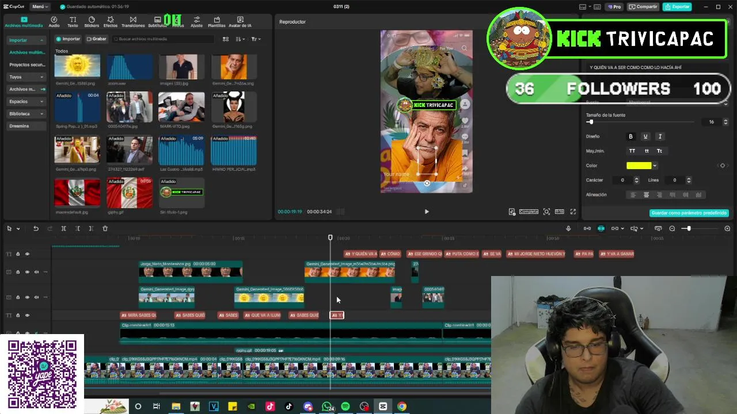This screenshot has height=414, width=737.
Task: Open the media filter dropdown
Action: pyautogui.click(x=256, y=39)
